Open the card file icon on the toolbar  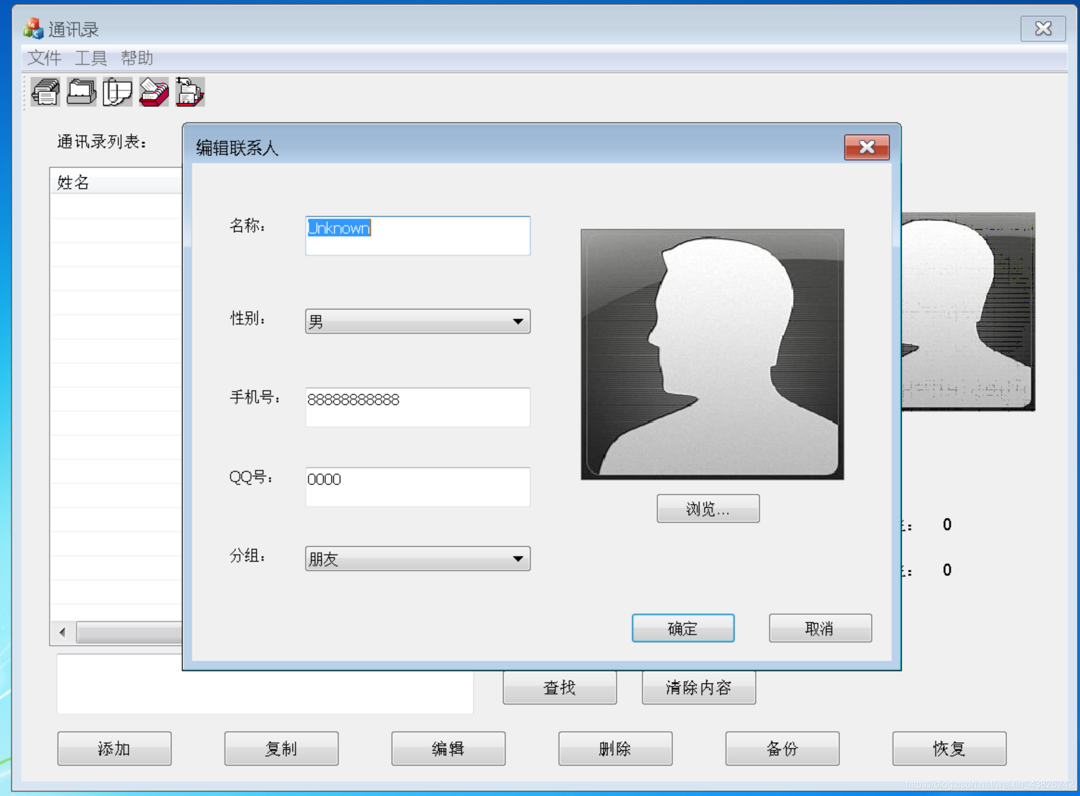(x=45, y=91)
